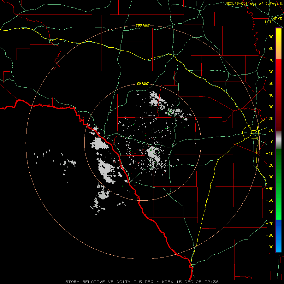Image resolution: width=284 pixels, height=284 pixels.
Task: Click the -60 value on the velocity scale
Action: point(270,212)
